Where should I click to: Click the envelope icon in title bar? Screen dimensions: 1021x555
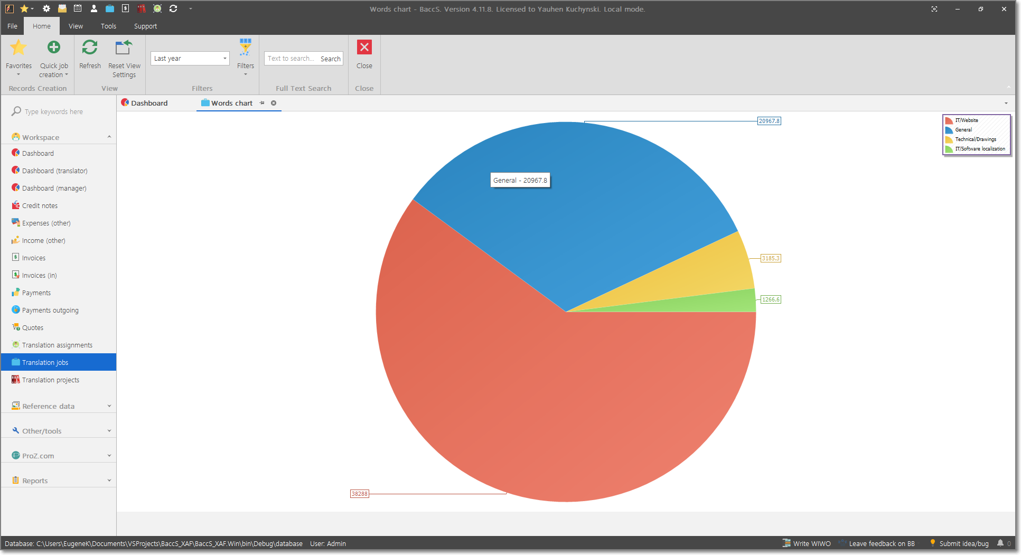coord(62,8)
